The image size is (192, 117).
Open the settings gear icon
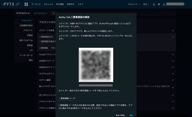(159, 4)
